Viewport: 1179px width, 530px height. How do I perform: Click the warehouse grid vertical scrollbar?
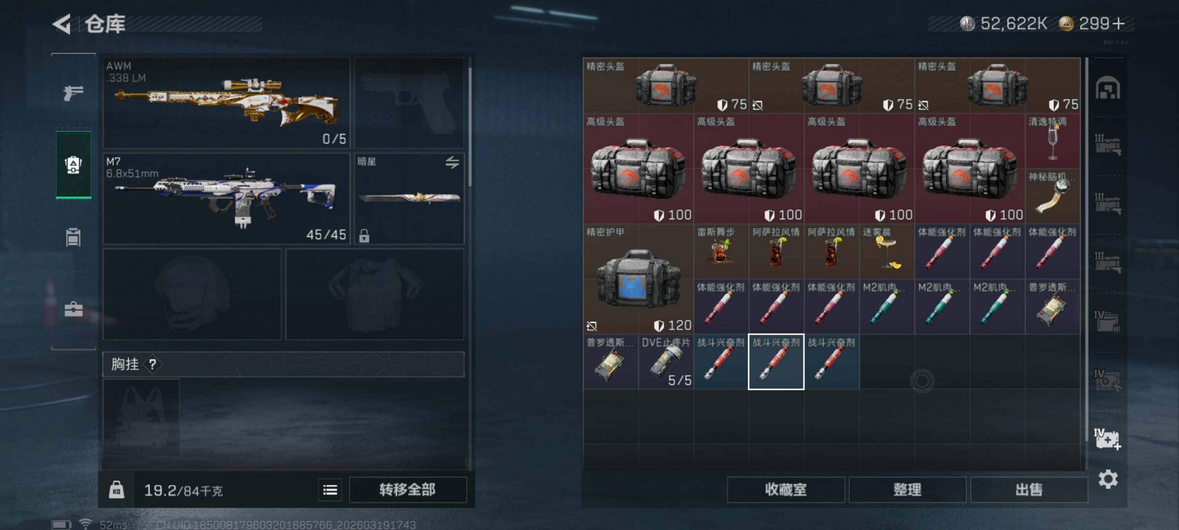(1086, 249)
